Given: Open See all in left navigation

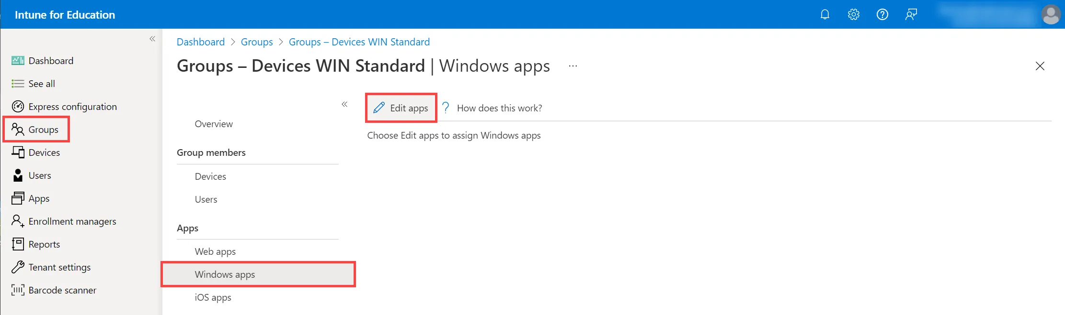Looking at the screenshot, I should [x=42, y=84].
